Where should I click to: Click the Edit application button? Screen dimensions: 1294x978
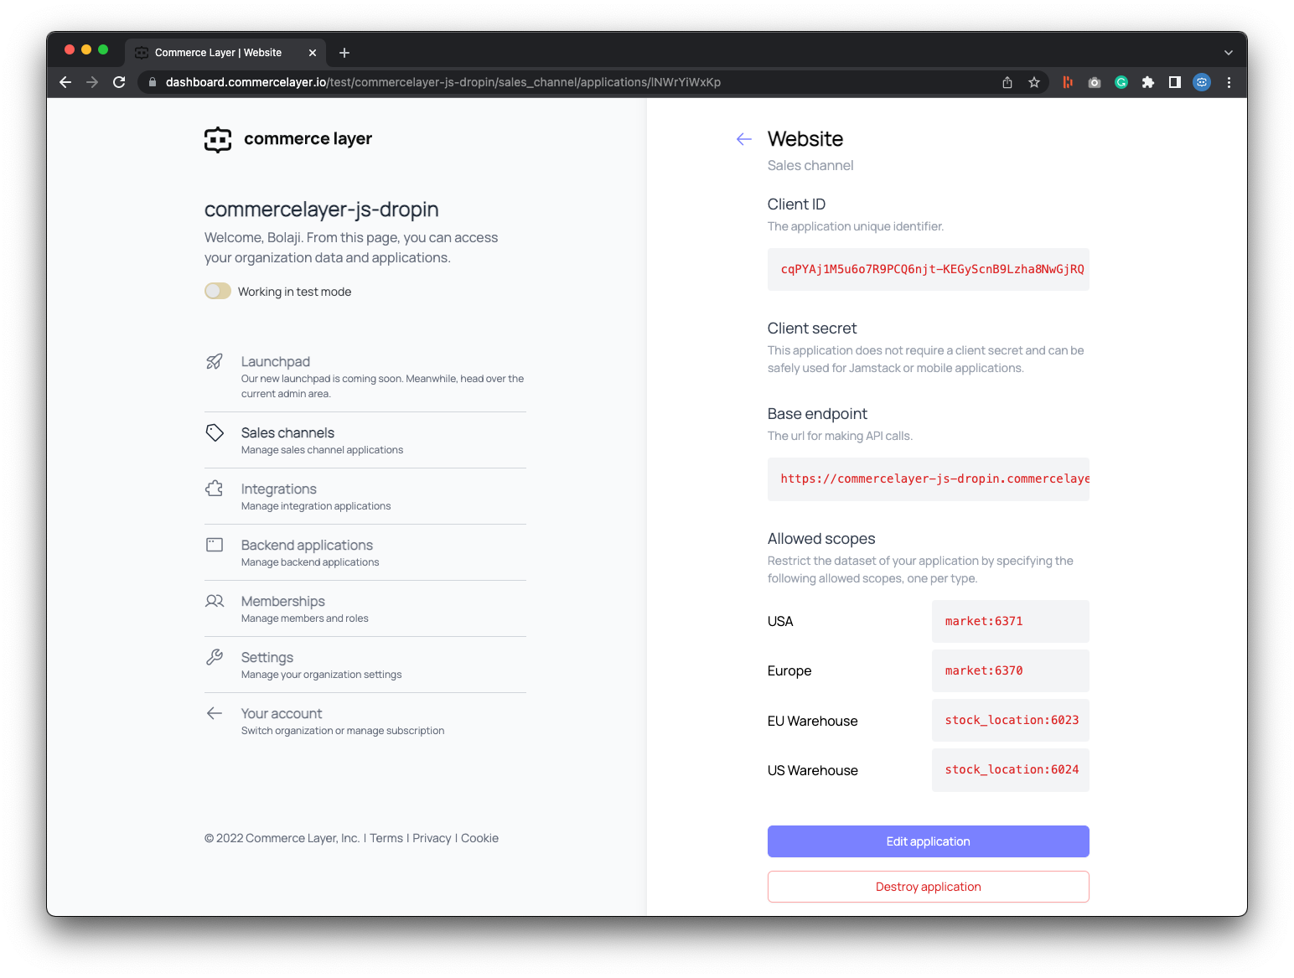pyautogui.click(x=929, y=841)
